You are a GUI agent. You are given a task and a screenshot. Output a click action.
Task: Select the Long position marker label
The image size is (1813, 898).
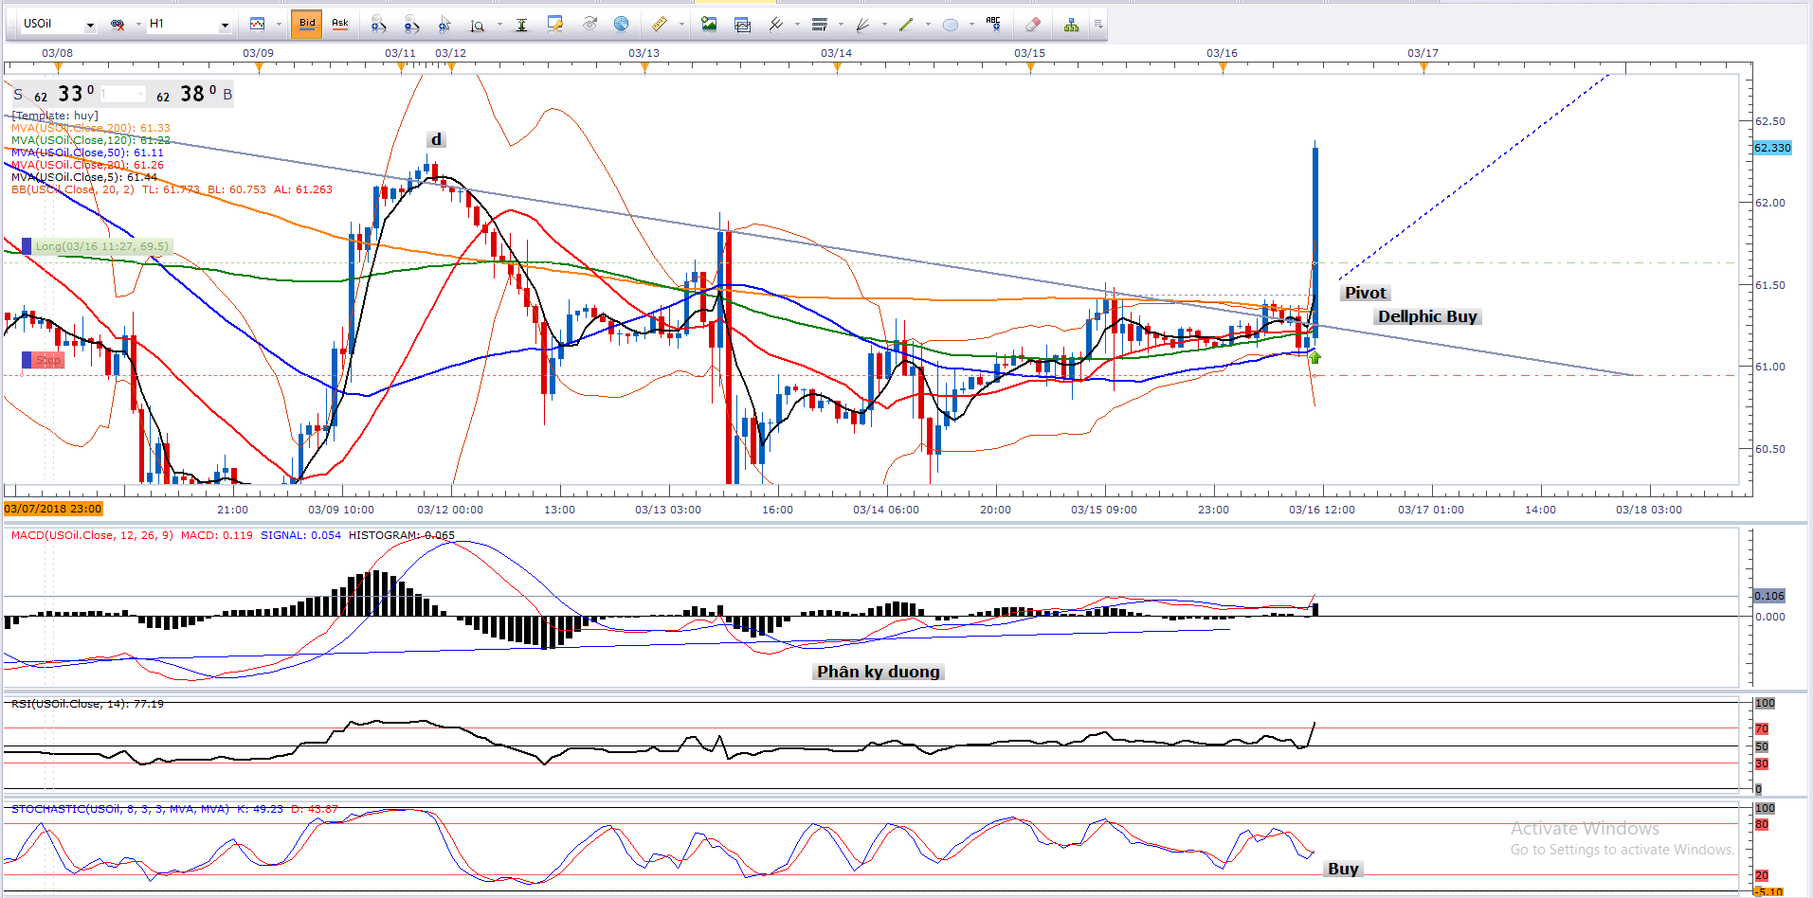[101, 246]
